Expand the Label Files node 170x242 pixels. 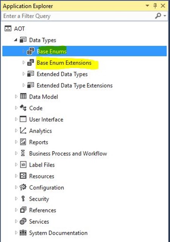tap(16, 164)
